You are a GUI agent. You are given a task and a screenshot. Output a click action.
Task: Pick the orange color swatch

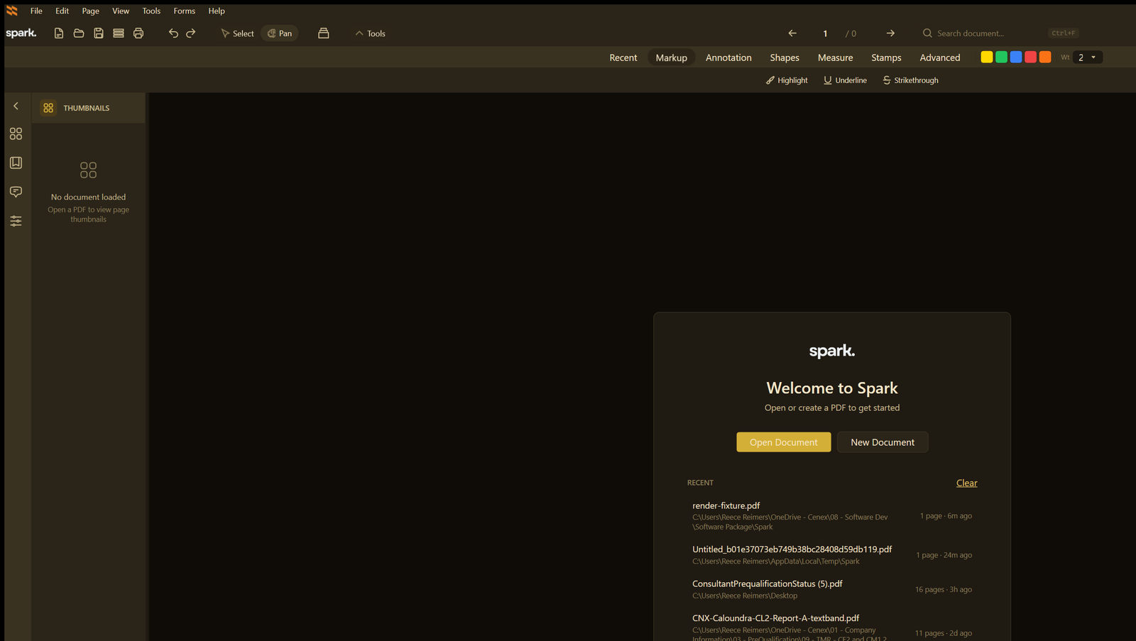pyautogui.click(x=1045, y=57)
